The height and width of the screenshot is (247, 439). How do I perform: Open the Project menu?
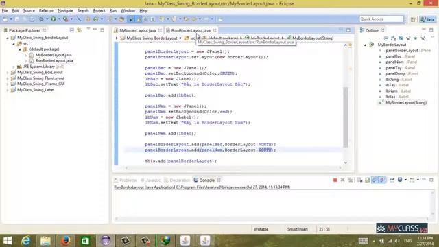tap(99, 11)
